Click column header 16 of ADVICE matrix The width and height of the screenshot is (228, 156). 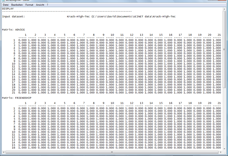171,35
